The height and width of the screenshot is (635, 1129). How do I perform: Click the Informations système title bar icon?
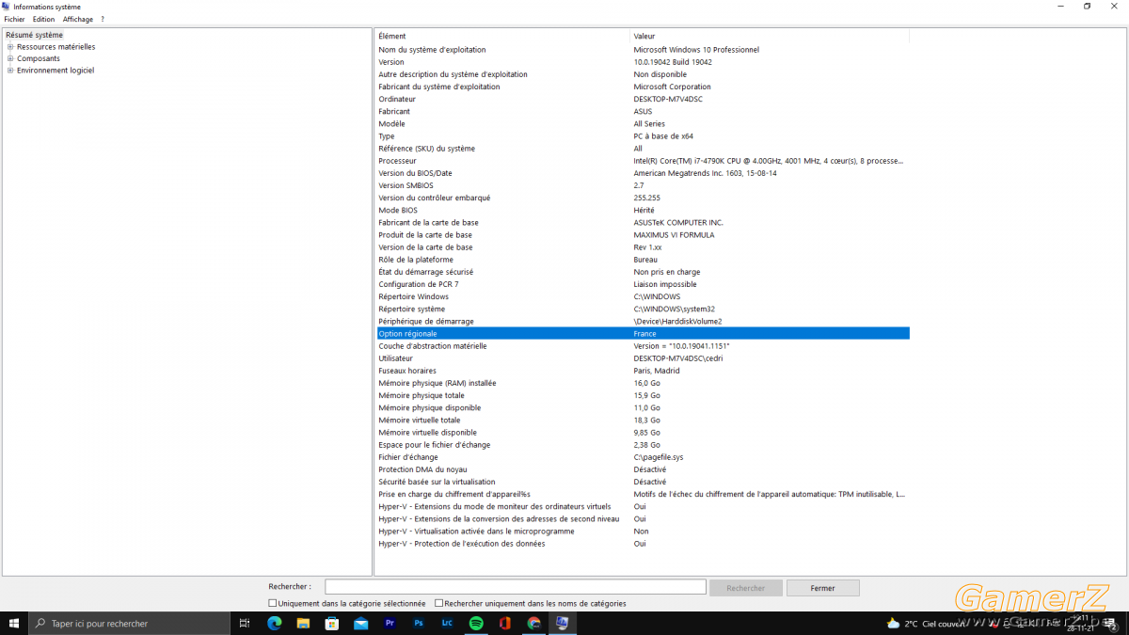point(7,7)
